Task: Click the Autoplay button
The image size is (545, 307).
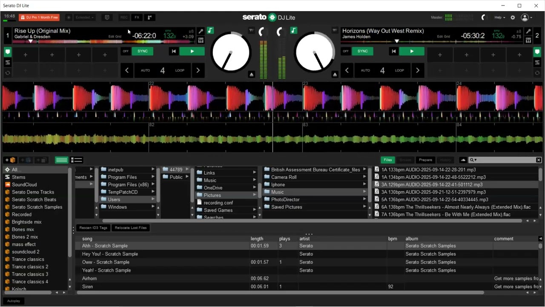Action: tap(14, 301)
